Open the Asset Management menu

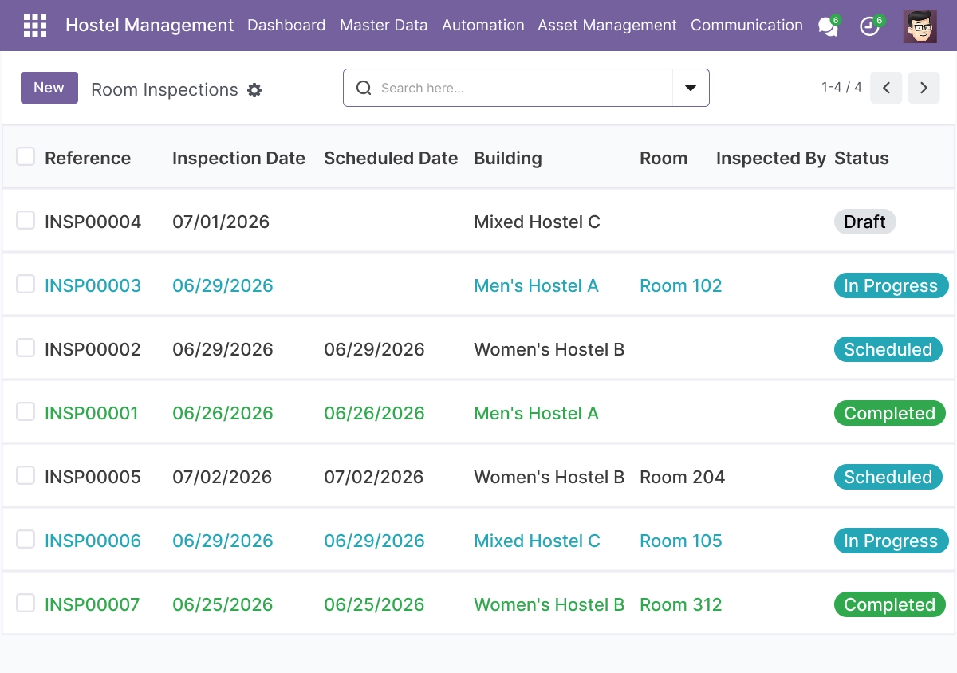[607, 26]
